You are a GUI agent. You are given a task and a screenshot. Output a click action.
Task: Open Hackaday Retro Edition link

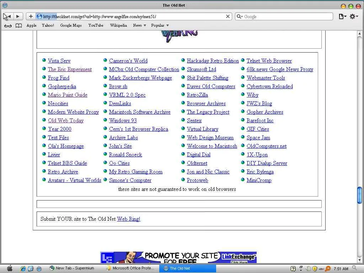pos(213,61)
